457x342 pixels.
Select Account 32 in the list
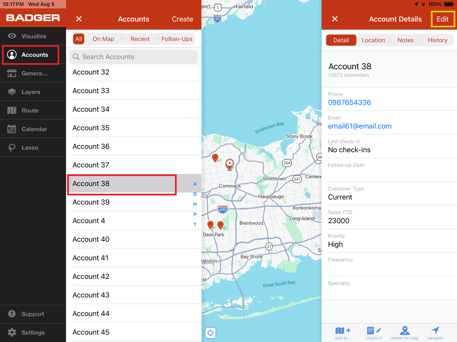(x=134, y=72)
